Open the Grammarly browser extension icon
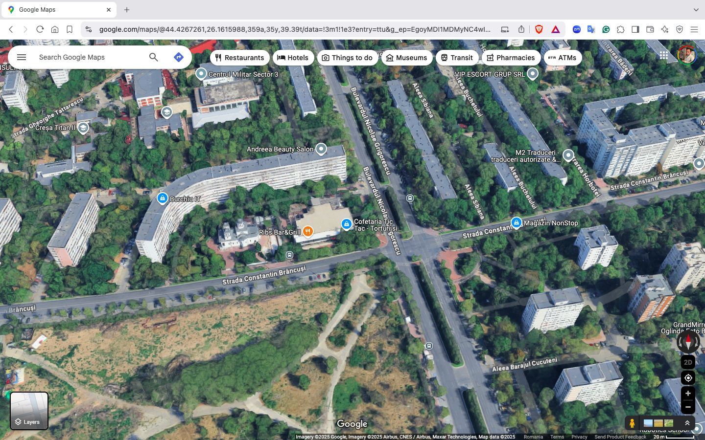Viewport: 705px width, 440px height. pos(606,29)
